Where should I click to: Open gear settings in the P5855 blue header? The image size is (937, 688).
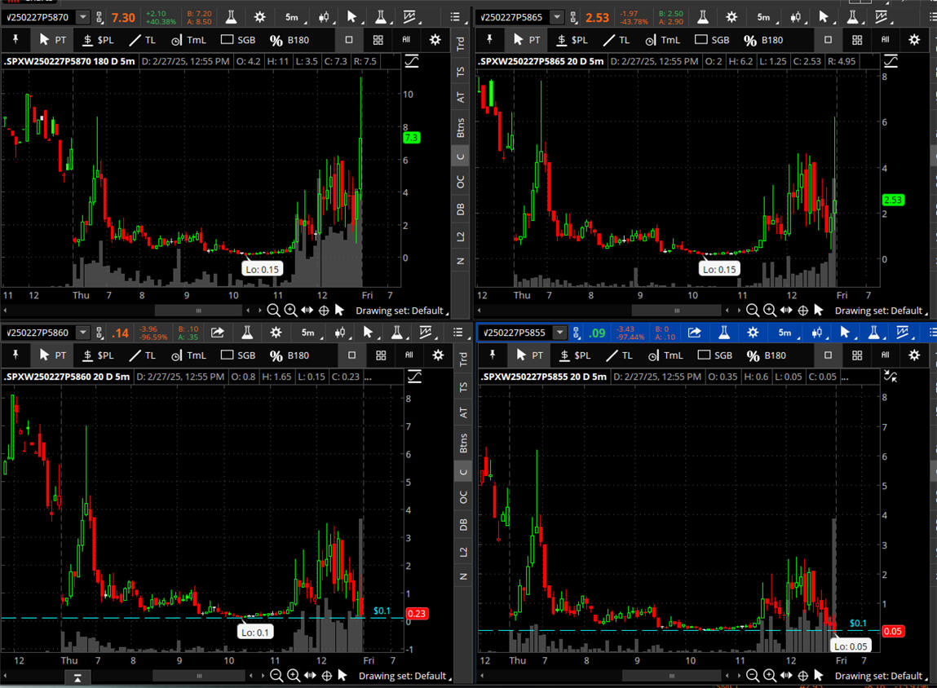click(753, 333)
